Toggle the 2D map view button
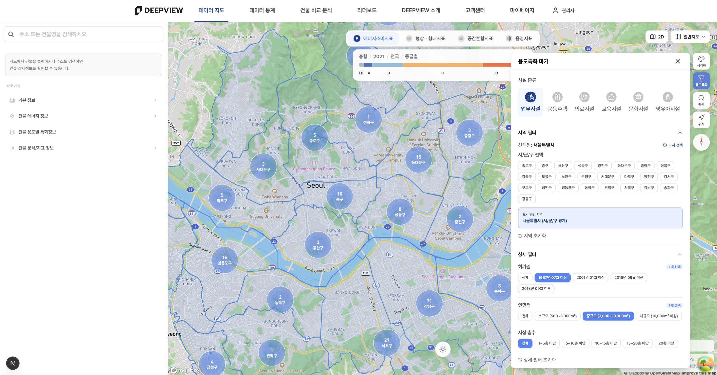Viewport: 717px width, 375px height. tap(657, 37)
